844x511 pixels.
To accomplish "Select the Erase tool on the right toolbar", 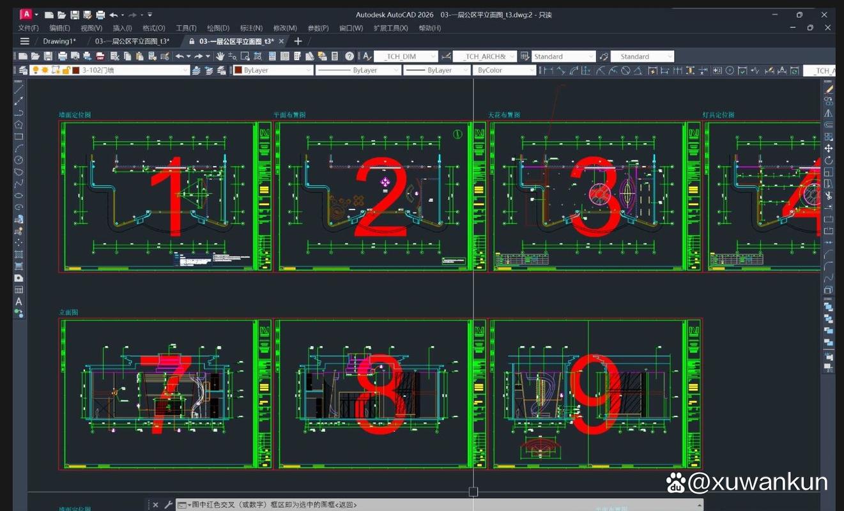I will click(829, 89).
